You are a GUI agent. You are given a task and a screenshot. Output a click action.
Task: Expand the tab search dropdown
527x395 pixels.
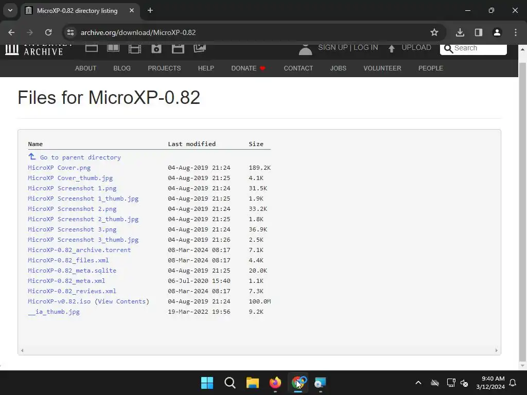pyautogui.click(x=10, y=10)
